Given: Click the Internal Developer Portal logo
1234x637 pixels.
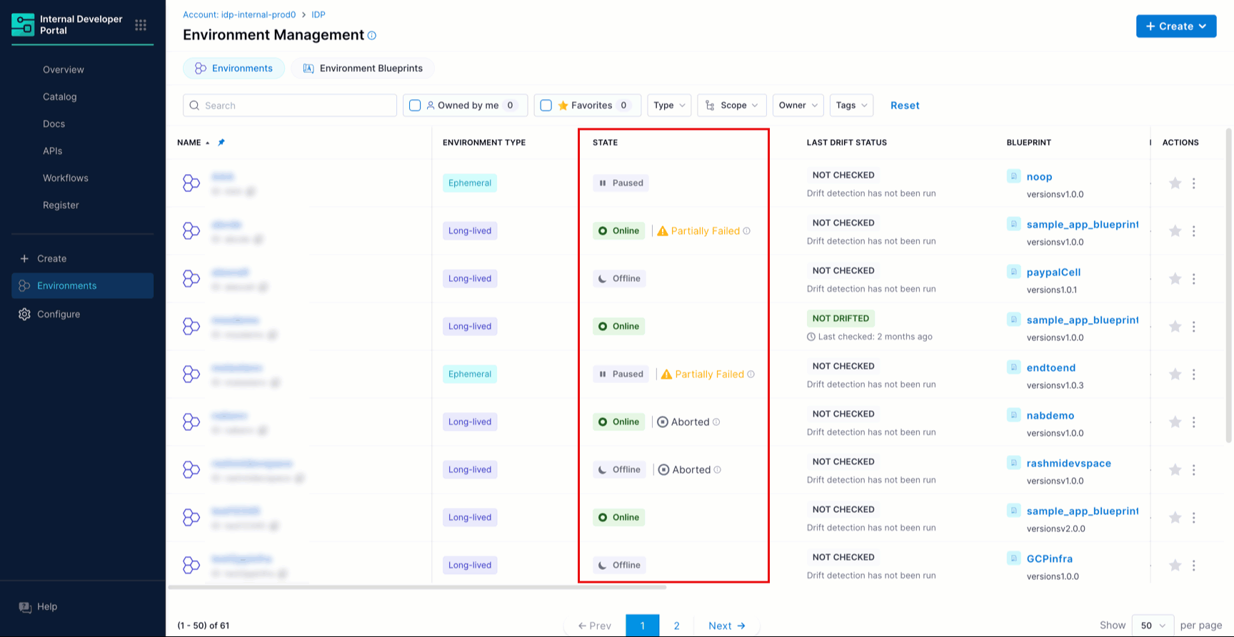Looking at the screenshot, I should point(23,24).
